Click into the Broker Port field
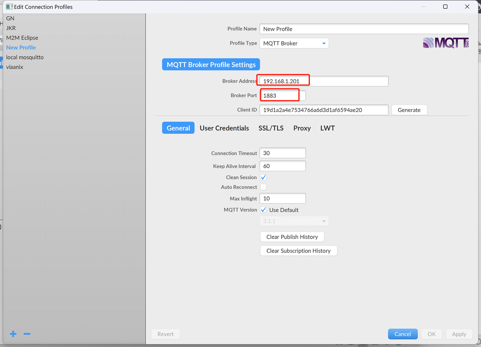Screen dimensions: 481x347 coord(282,95)
